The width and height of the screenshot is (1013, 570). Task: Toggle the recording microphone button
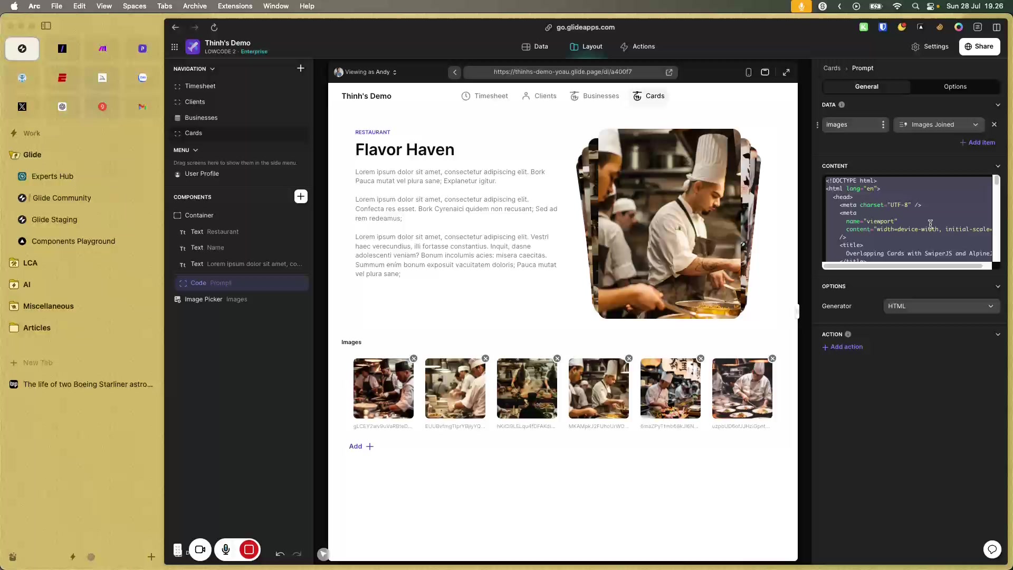point(226,550)
